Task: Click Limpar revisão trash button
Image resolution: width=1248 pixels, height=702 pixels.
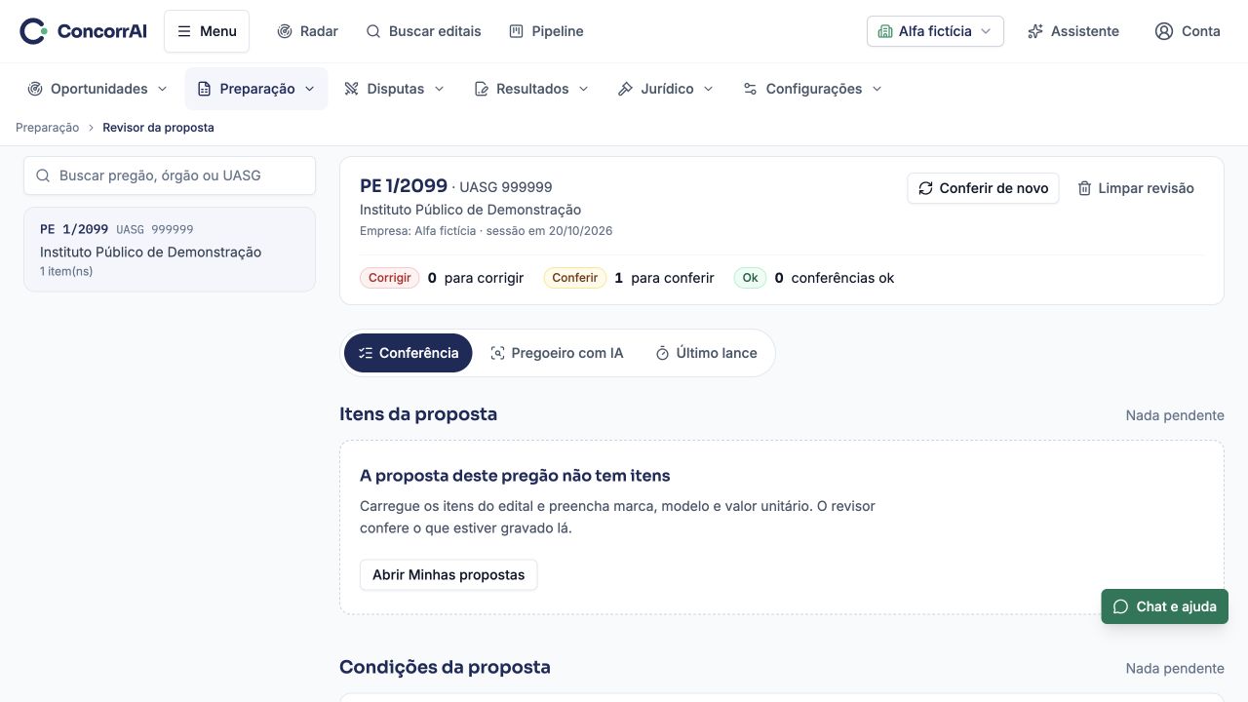Action: pos(1136,188)
